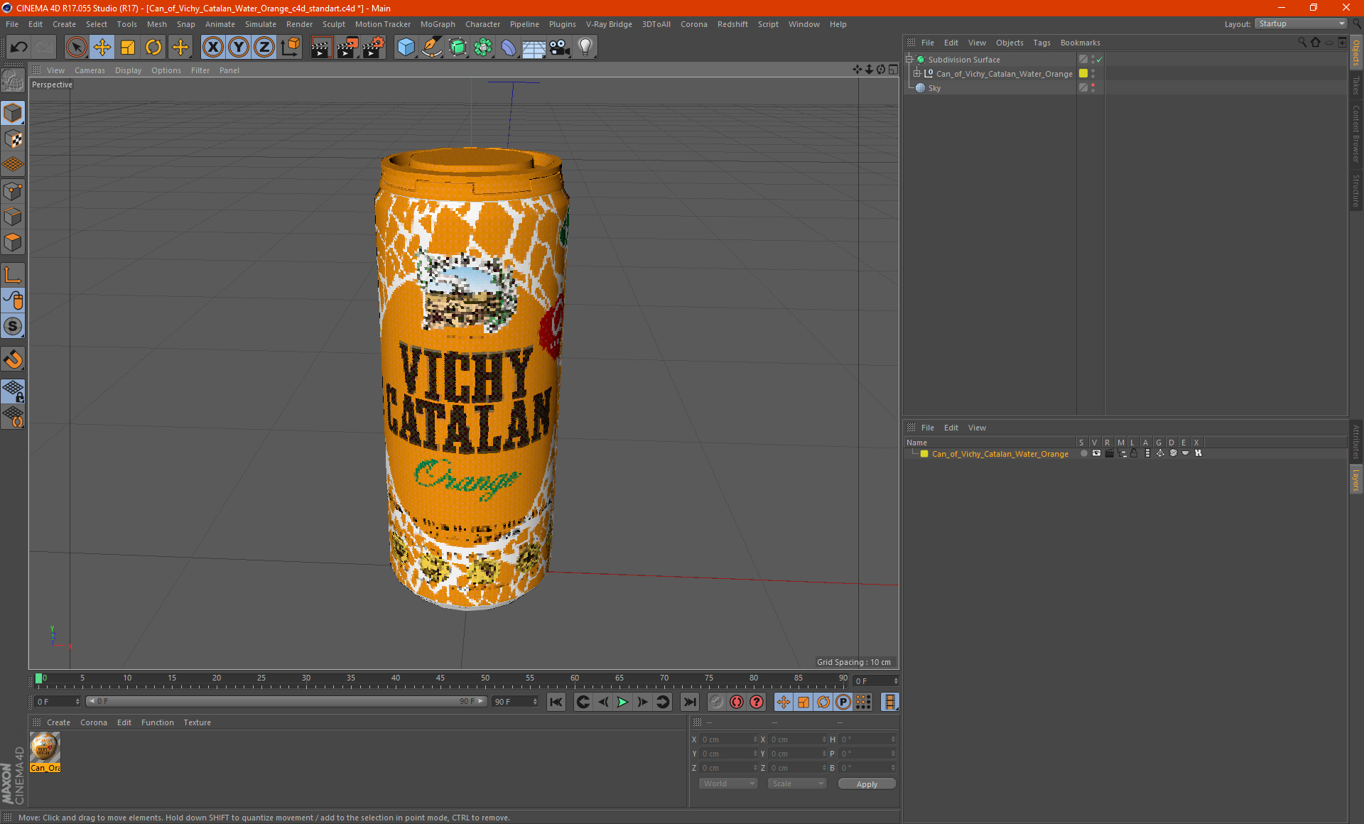Render the active view
The height and width of the screenshot is (824, 1364).
click(321, 48)
